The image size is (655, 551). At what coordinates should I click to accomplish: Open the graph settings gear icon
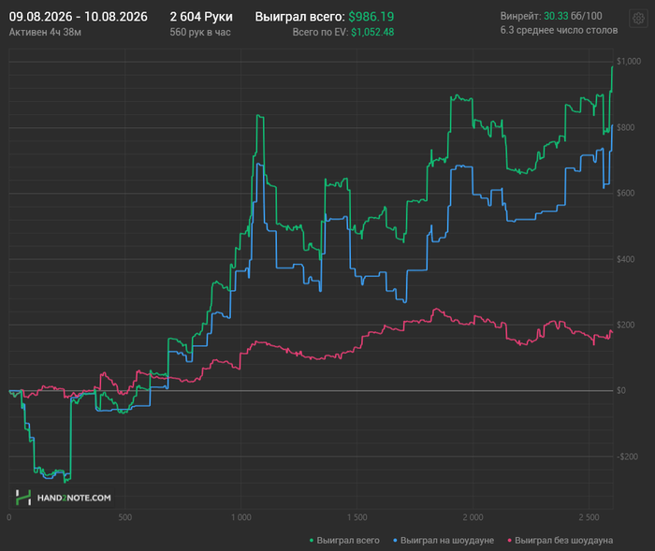pyautogui.click(x=638, y=19)
